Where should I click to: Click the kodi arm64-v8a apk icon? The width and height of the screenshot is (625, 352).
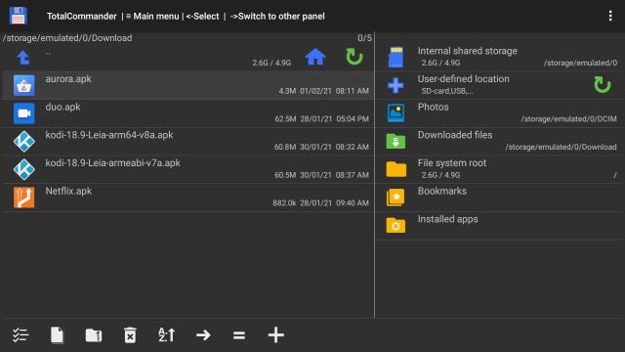click(x=23, y=141)
